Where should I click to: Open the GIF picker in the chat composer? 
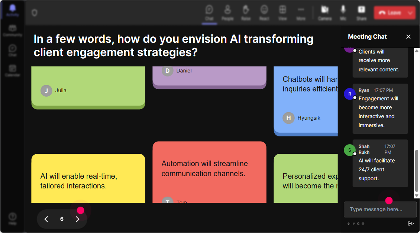[x=363, y=224]
